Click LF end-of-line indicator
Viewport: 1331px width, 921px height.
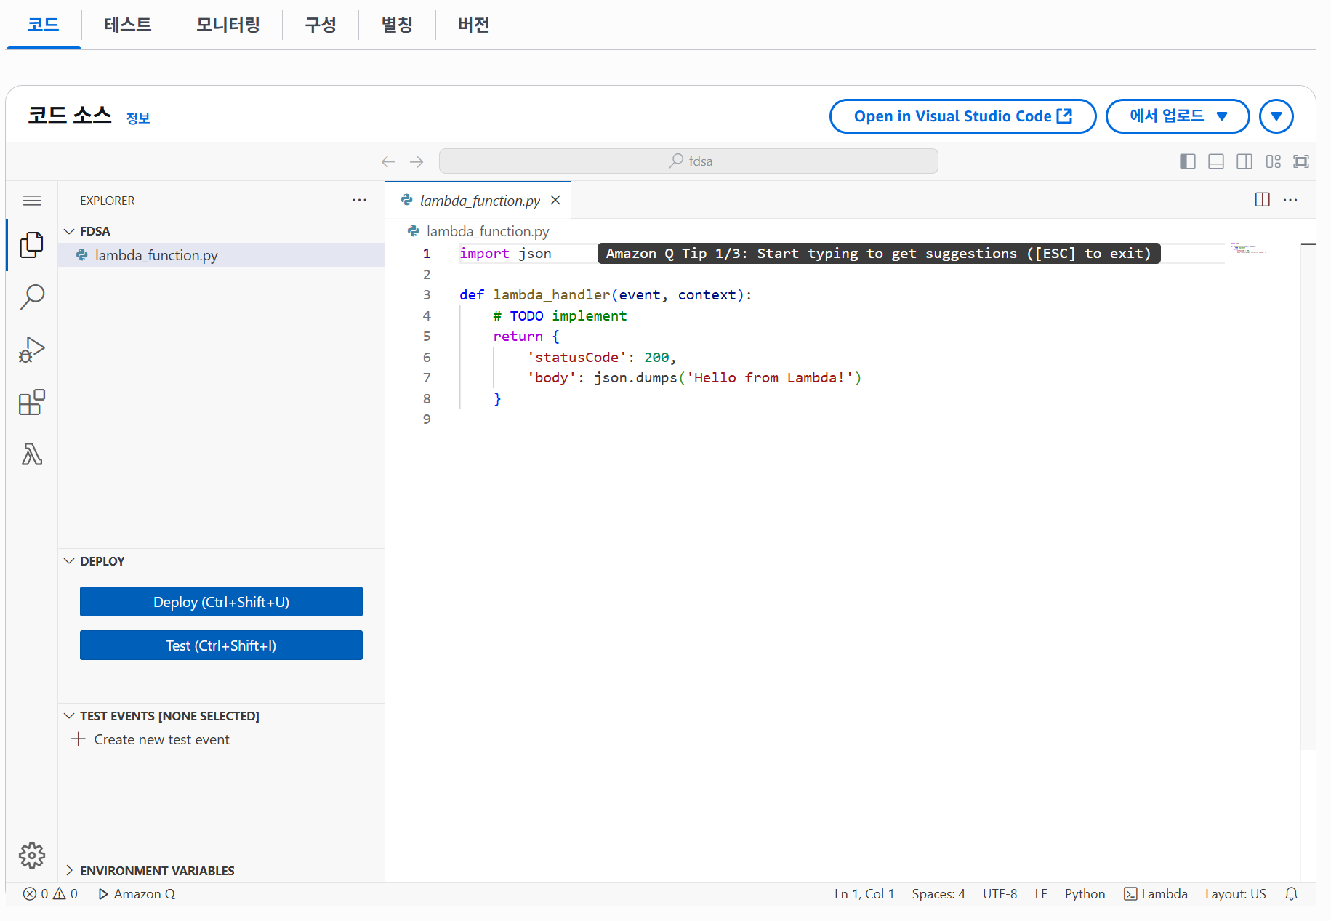(x=1041, y=894)
